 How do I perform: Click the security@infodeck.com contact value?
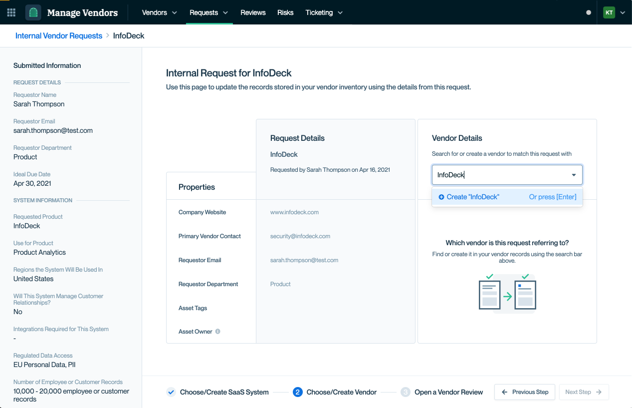tap(300, 236)
